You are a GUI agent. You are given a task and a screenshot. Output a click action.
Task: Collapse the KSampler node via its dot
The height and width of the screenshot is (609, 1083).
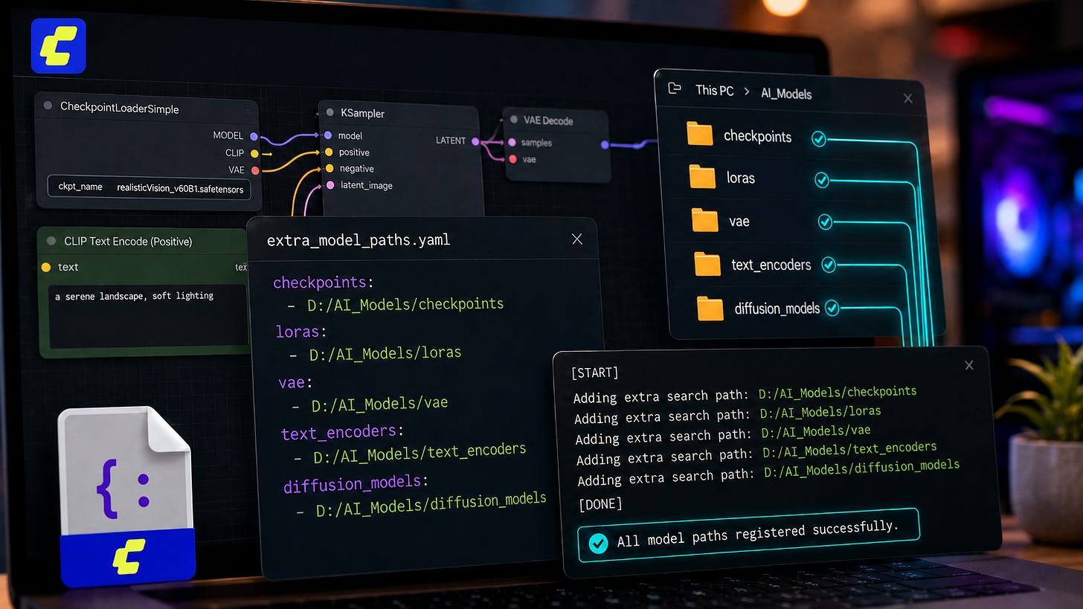pyautogui.click(x=330, y=113)
